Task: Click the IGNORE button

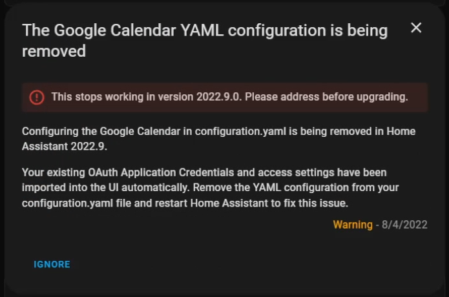Action: tap(52, 264)
